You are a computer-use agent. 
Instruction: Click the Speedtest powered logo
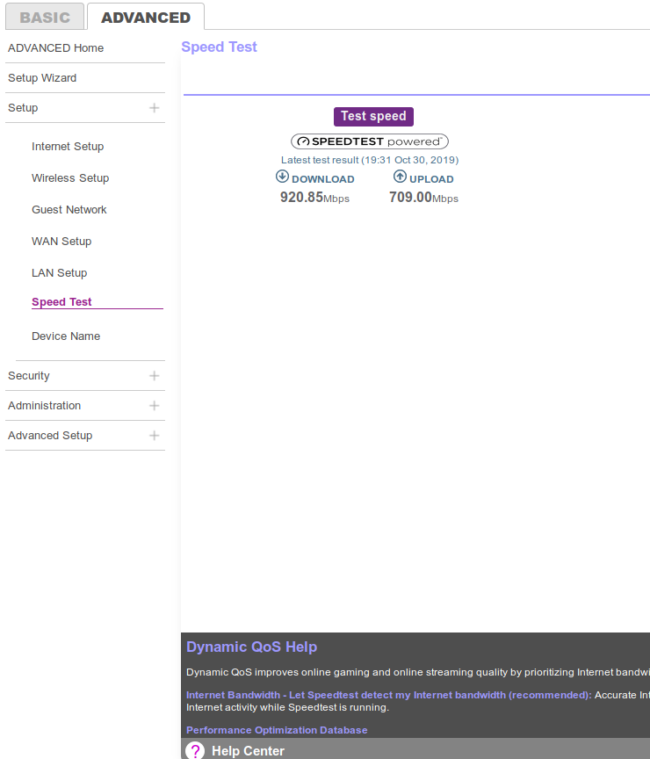tap(370, 141)
